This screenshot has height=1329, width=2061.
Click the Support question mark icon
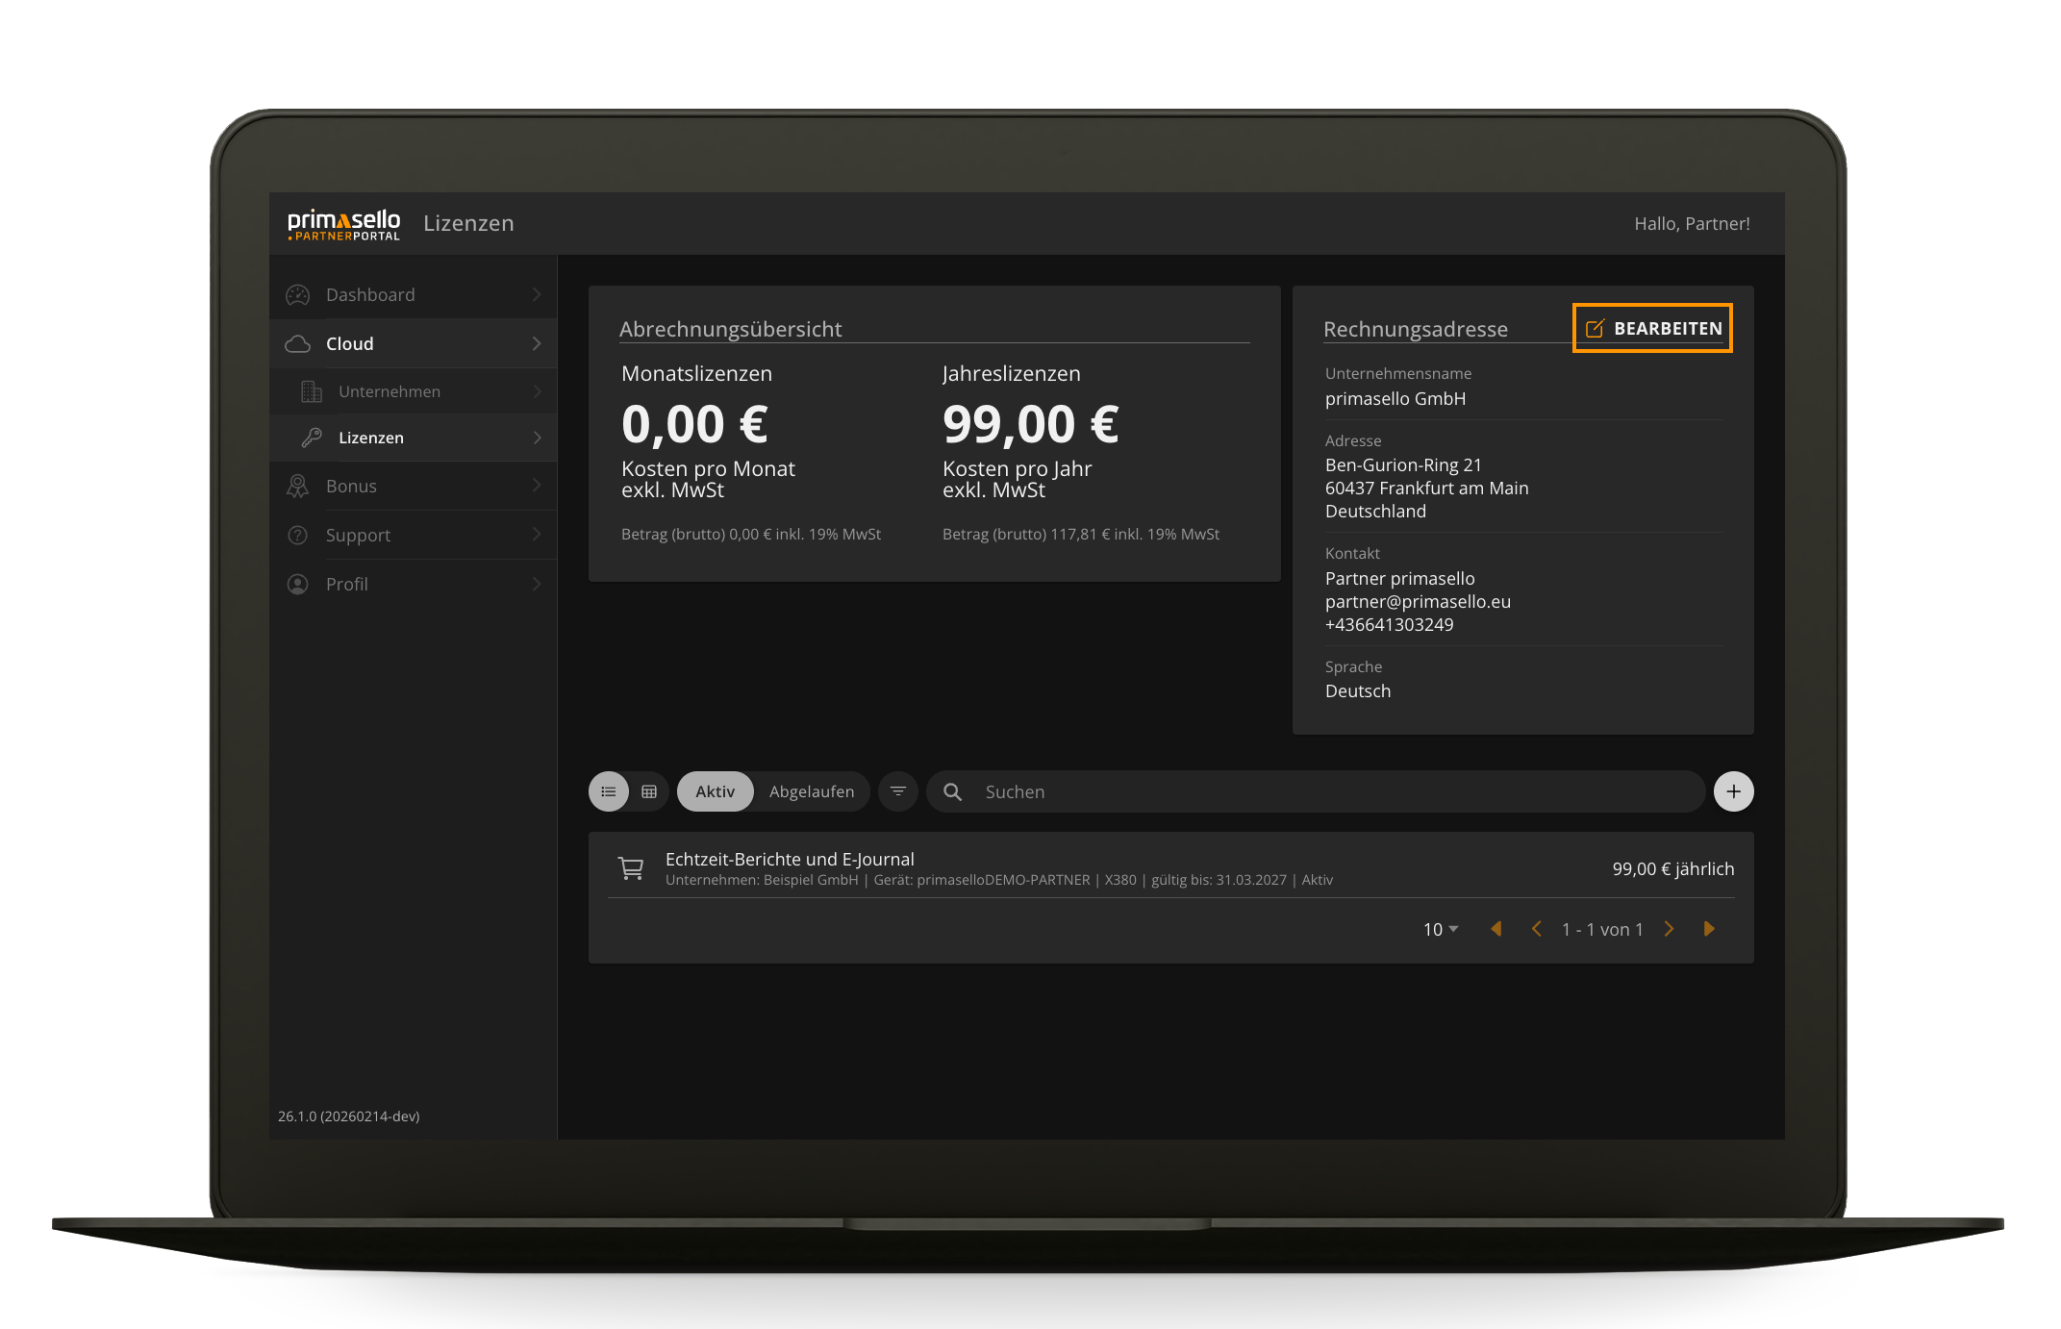pyautogui.click(x=298, y=535)
